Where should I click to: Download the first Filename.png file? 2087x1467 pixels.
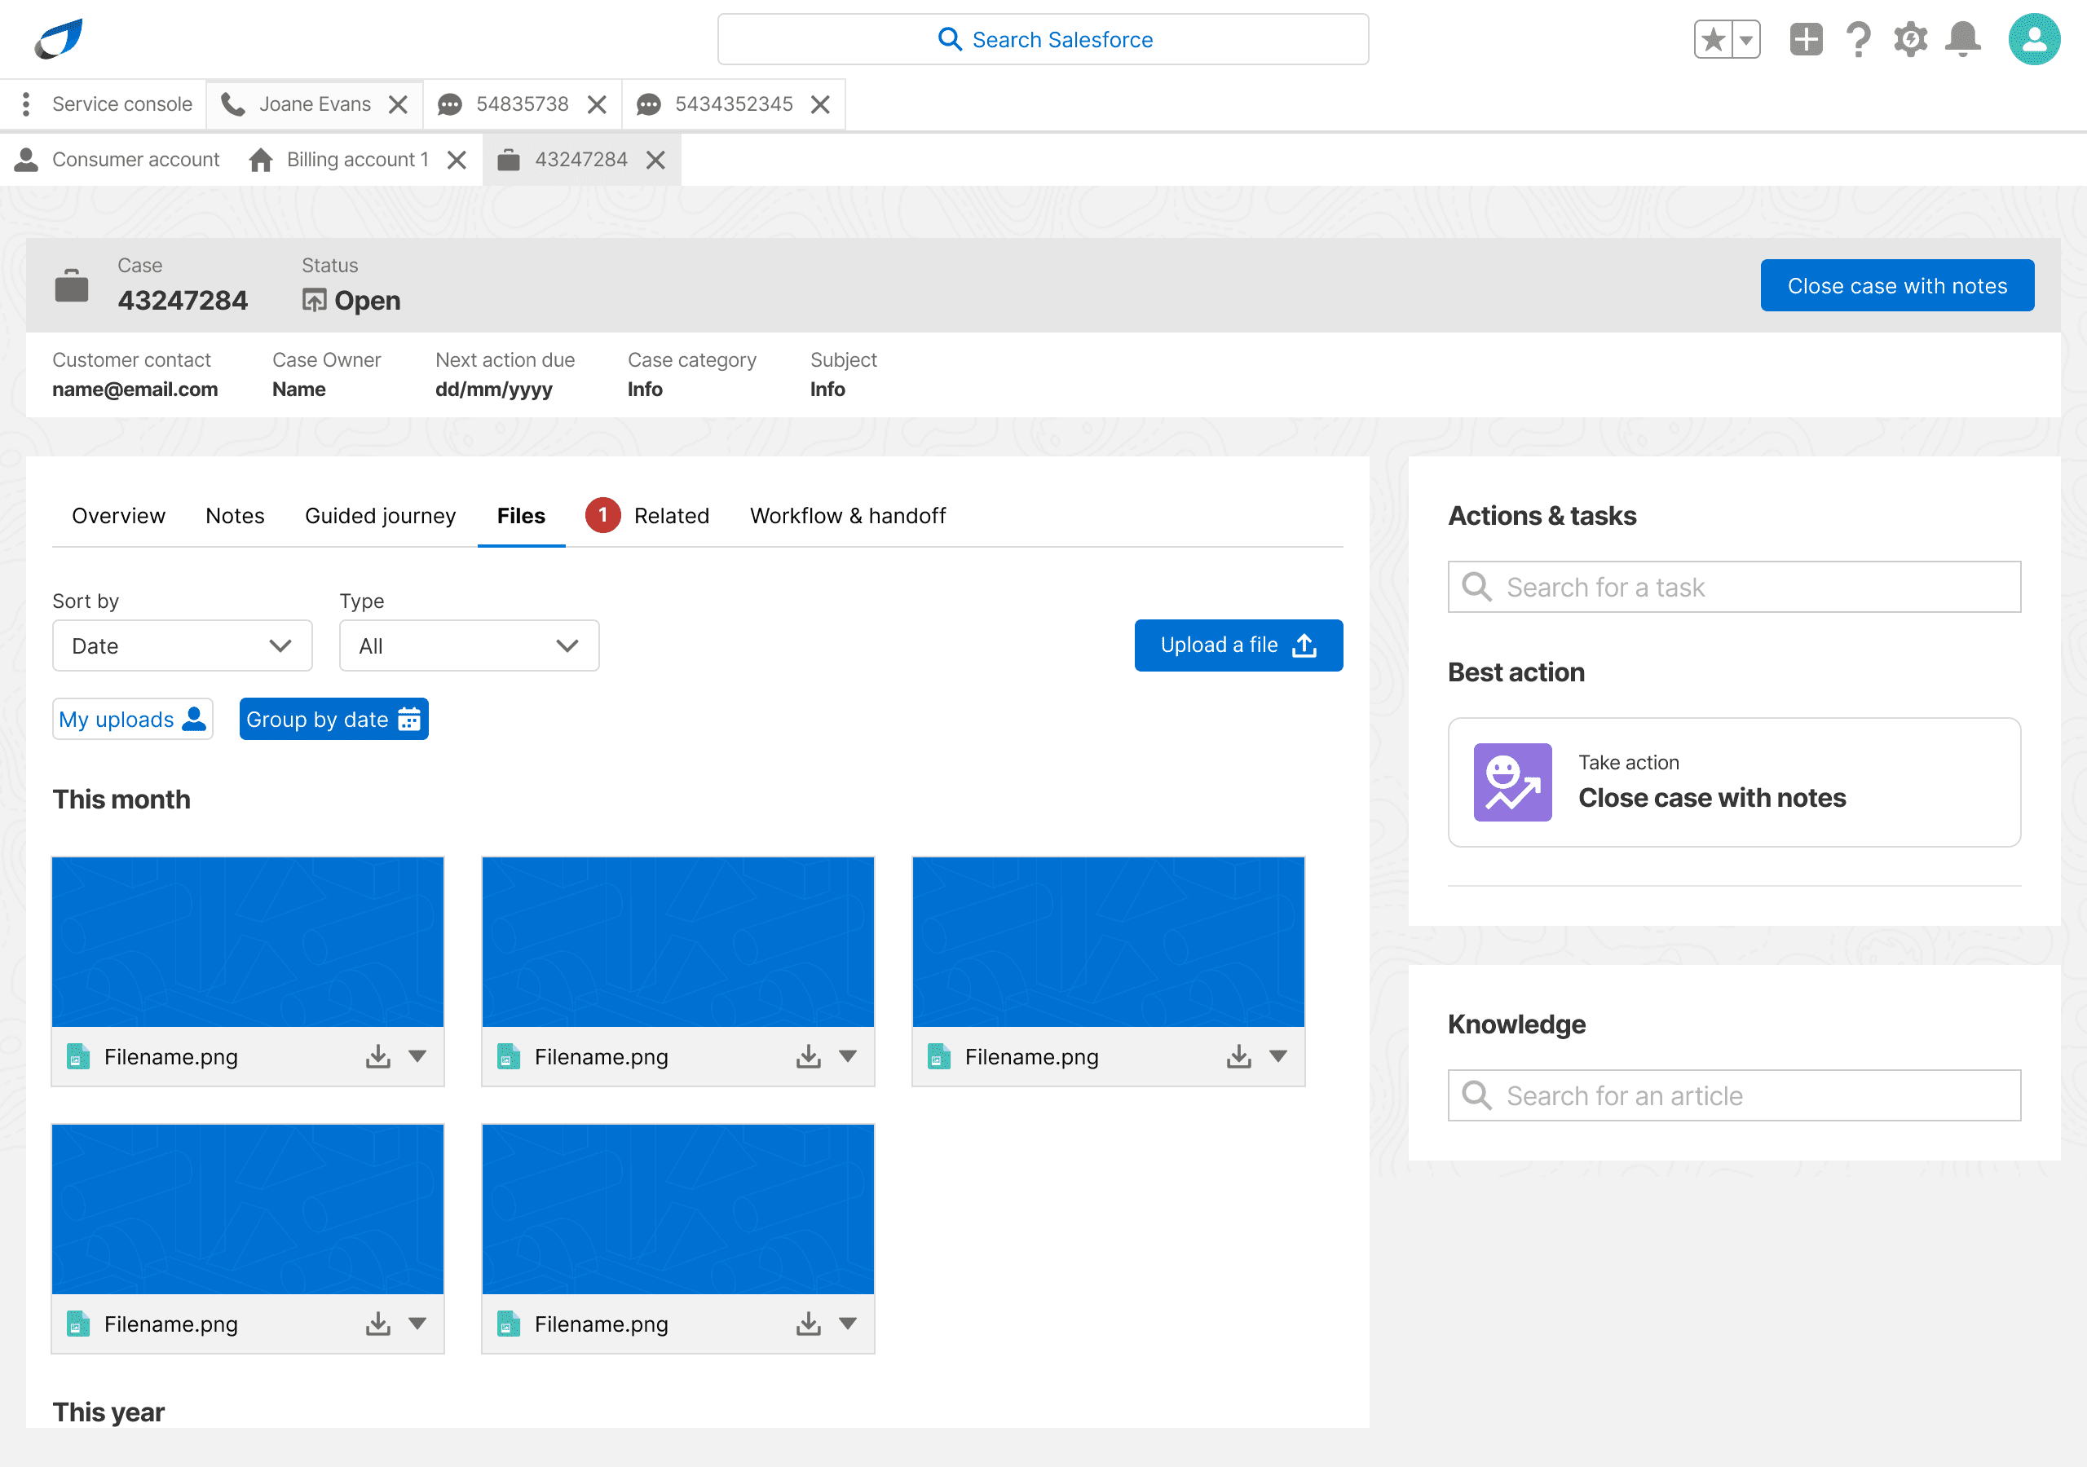point(378,1056)
